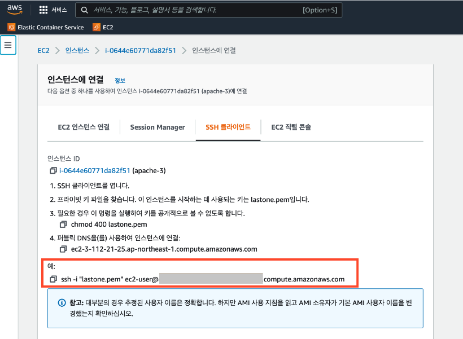Switch to Session Manager tab
Screen dimensions: 463x339
(158, 127)
